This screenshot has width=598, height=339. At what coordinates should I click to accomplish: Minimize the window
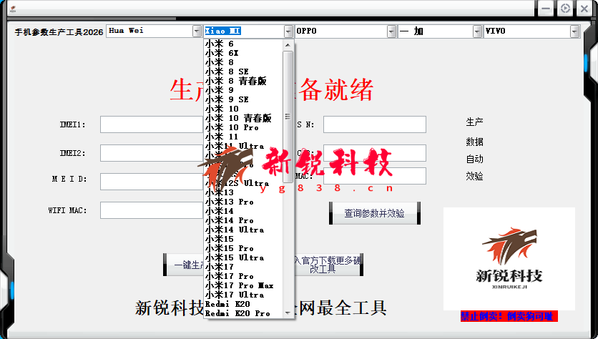pos(546,9)
